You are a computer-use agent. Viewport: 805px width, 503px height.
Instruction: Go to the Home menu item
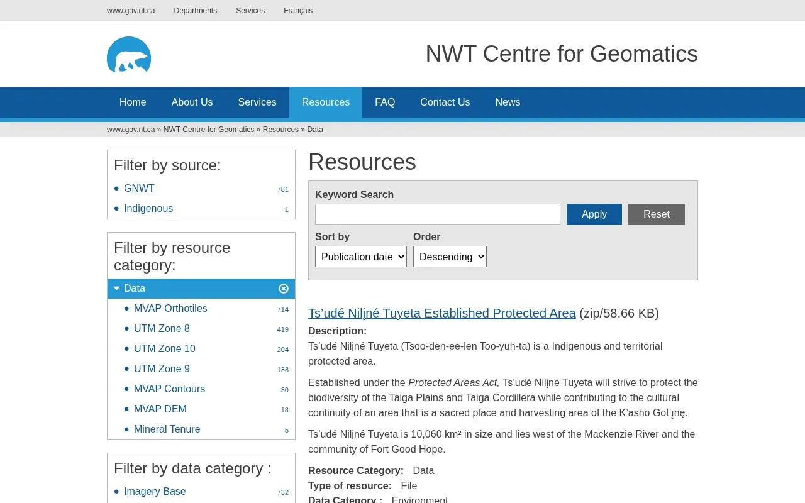133,102
